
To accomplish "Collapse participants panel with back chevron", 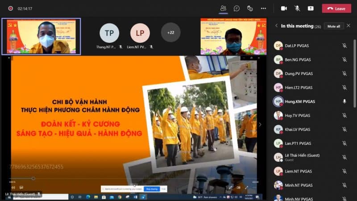I will 276,26.
